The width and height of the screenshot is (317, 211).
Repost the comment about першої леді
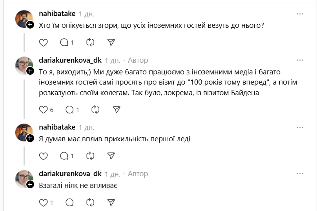tap(90, 156)
